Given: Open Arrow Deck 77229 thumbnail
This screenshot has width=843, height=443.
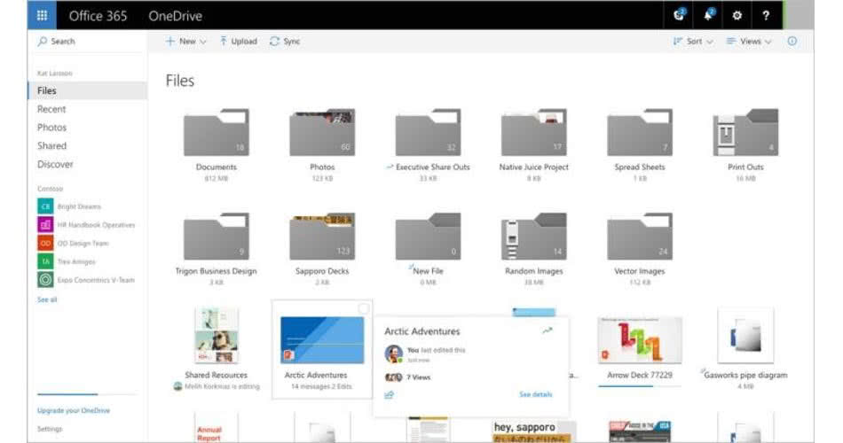Looking at the screenshot, I should pos(640,340).
